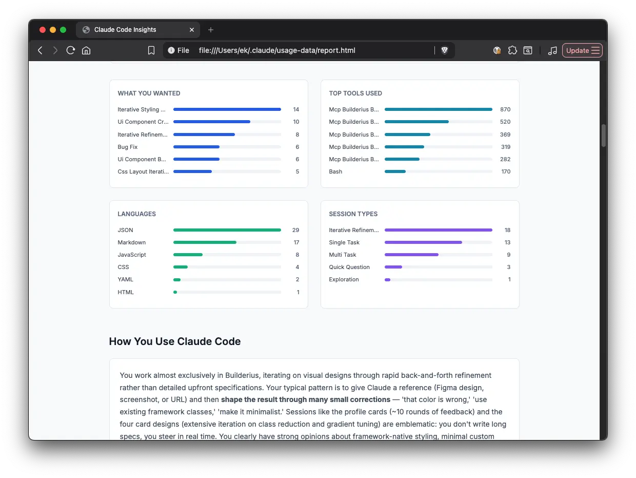Click the sidebar search panel icon
Viewport: 636px width, 478px height.
[528, 50]
